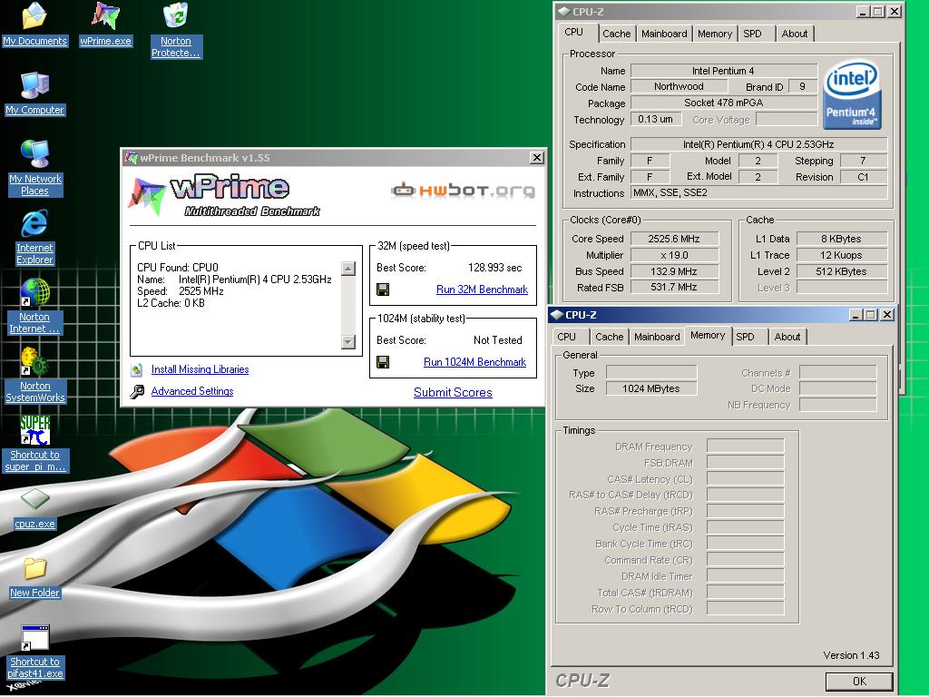Click the 'Not Tested' score text
Screen dimensions: 929x697
pos(498,340)
